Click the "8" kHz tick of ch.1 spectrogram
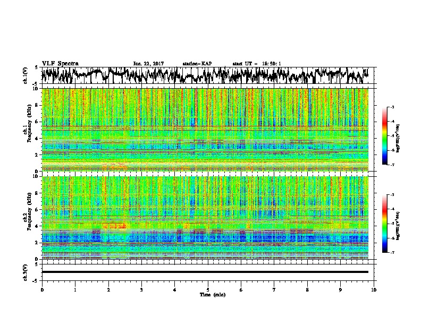Image resolution: width=421 pixels, height=325 pixels. [37, 105]
